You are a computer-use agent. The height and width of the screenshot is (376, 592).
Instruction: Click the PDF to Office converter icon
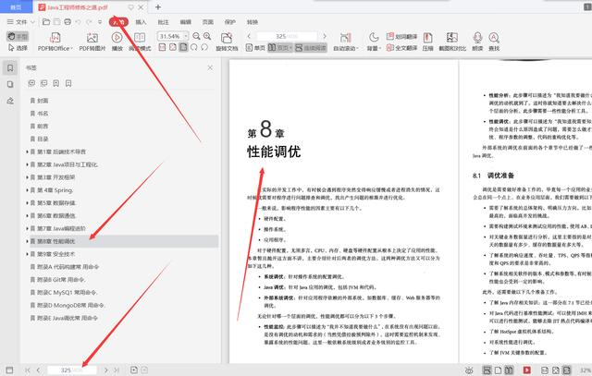coord(55,38)
